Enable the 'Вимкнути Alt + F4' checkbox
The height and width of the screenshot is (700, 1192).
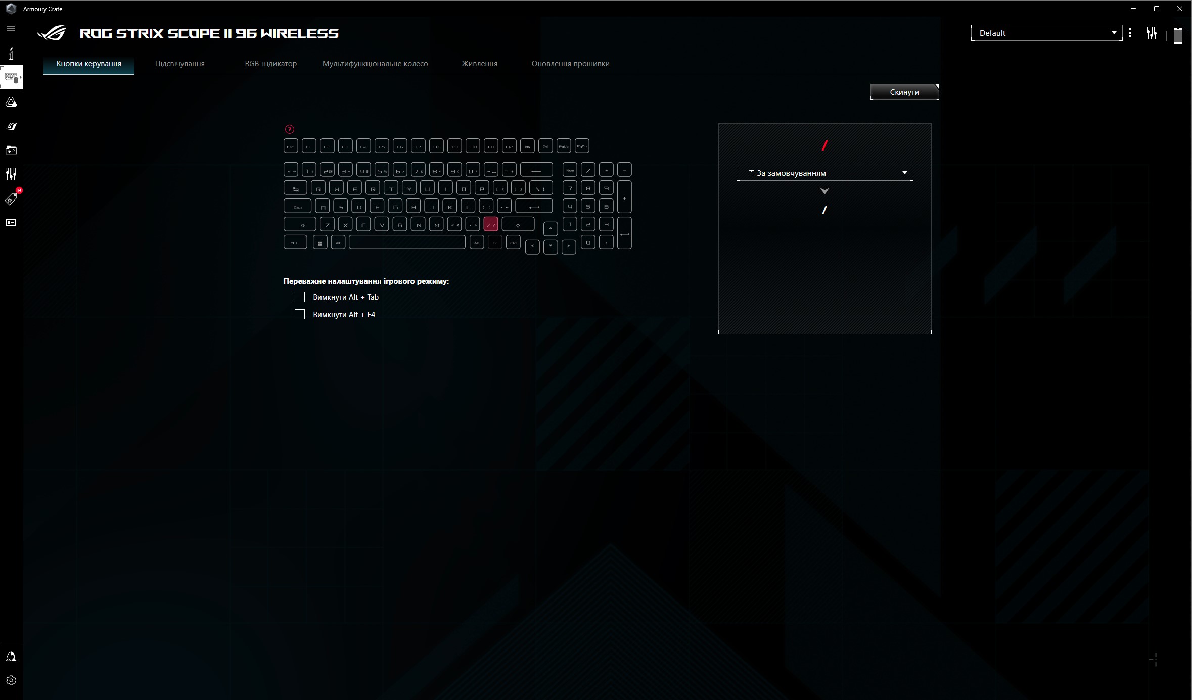[300, 314]
